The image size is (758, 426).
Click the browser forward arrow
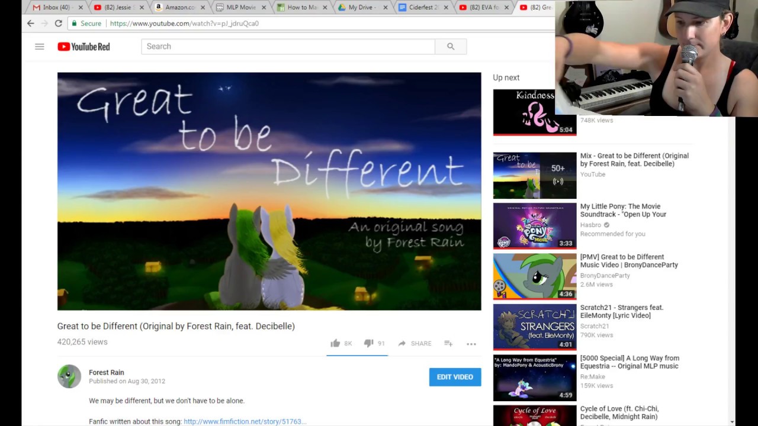click(x=44, y=23)
